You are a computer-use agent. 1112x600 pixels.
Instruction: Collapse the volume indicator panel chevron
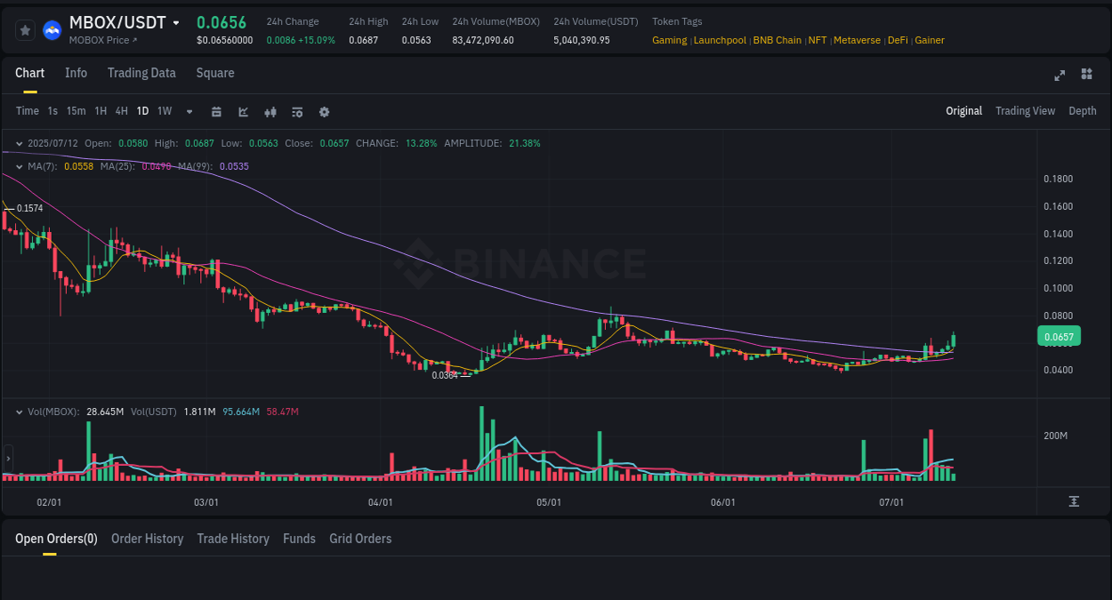pos(20,412)
